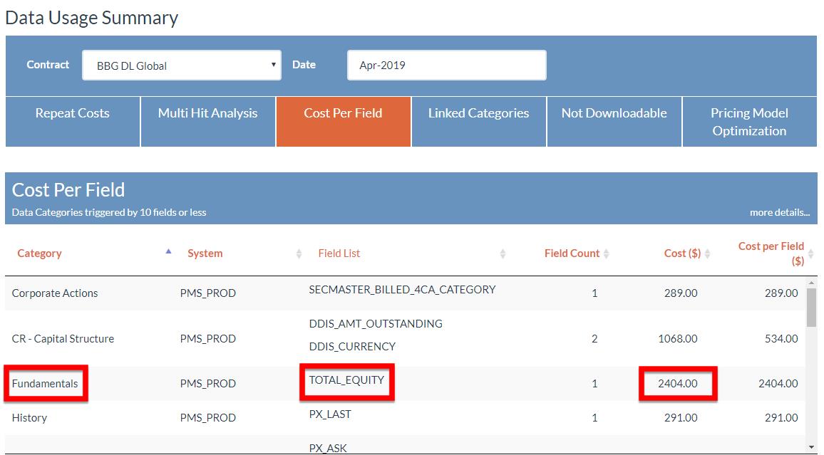Click the Date field showing Apr-2019
The image size is (824, 455).
pos(446,66)
